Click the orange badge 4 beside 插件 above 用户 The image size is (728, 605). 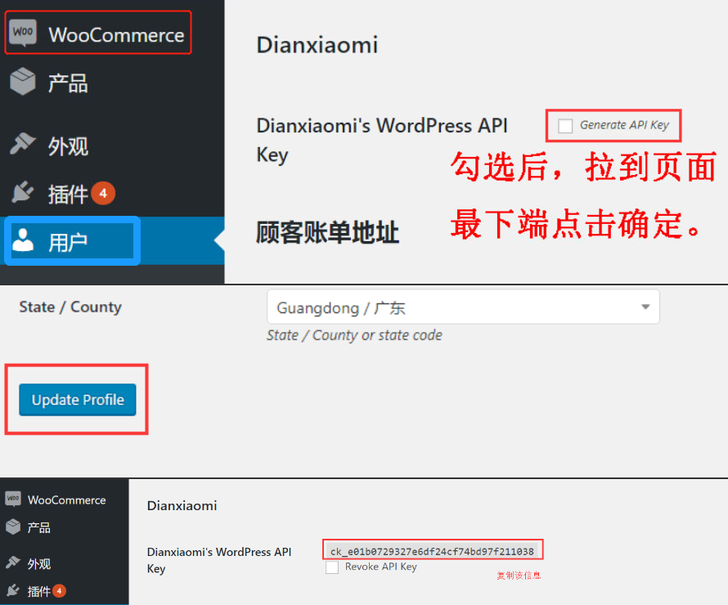(x=103, y=194)
